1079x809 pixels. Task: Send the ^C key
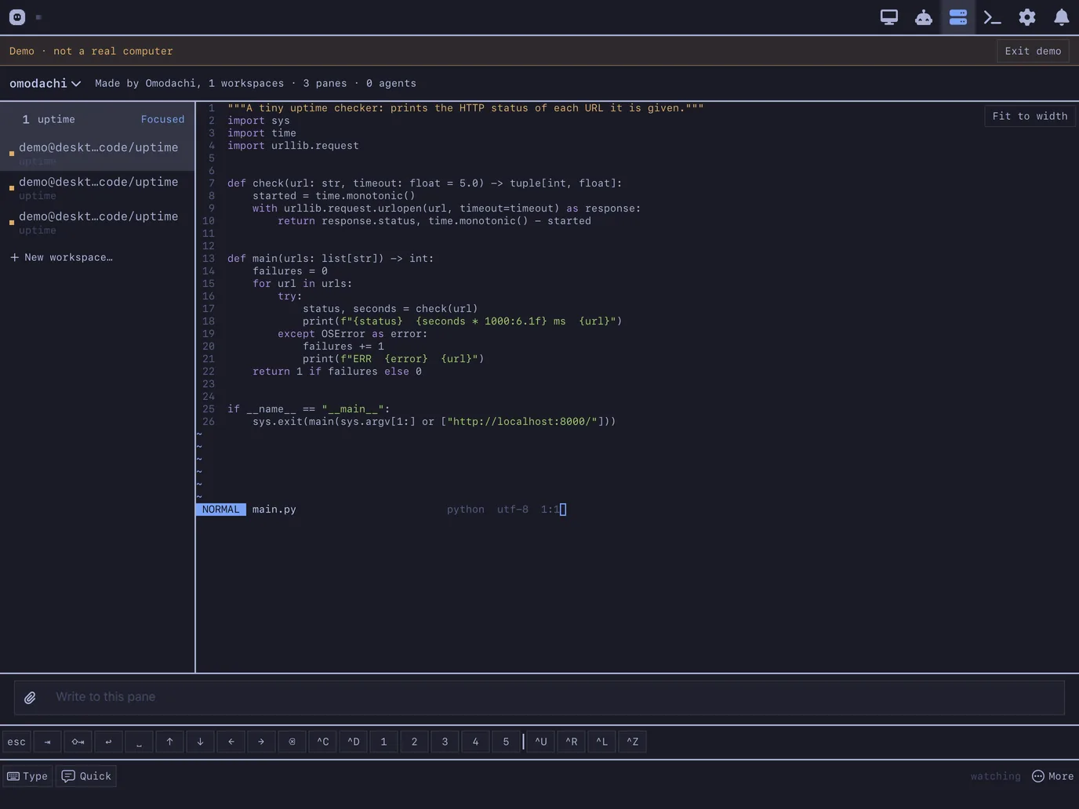(322, 742)
